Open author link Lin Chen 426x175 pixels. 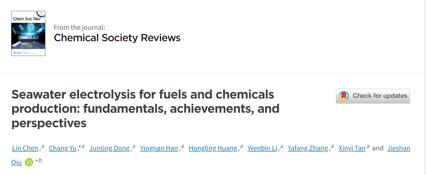[25, 148]
